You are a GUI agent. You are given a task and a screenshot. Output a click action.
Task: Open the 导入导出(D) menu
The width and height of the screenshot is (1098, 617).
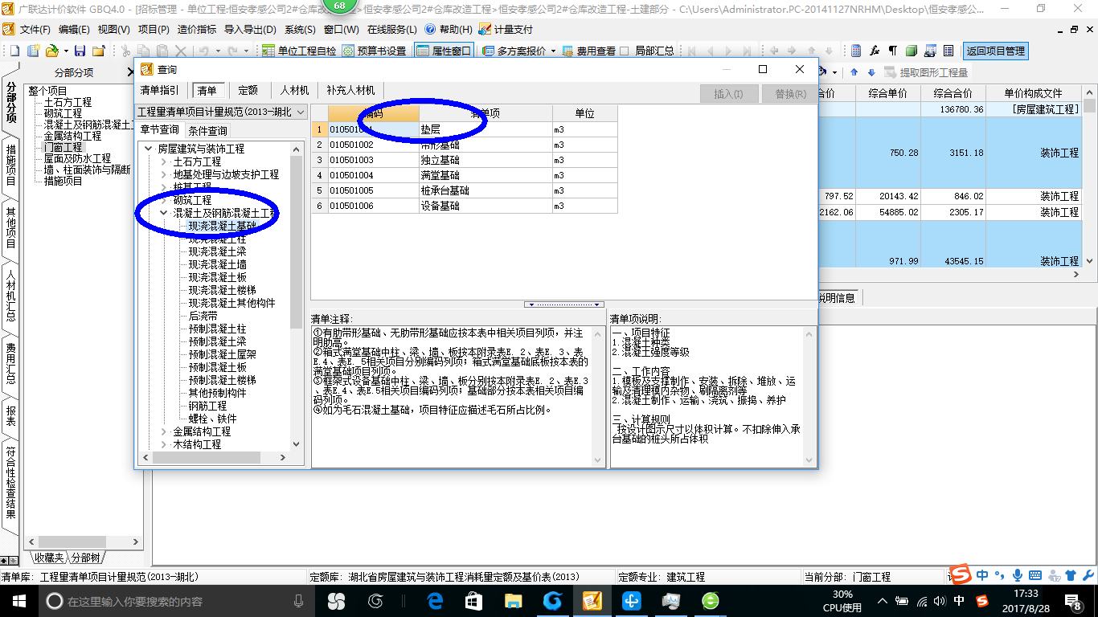coord(250,29)
